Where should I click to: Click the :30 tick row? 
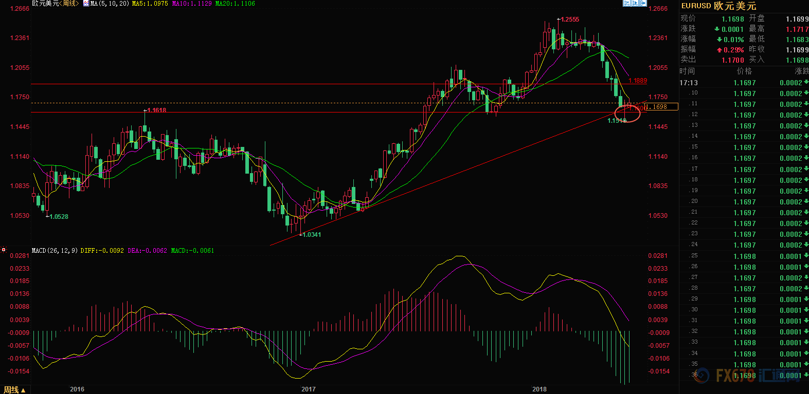pos(744,310)
